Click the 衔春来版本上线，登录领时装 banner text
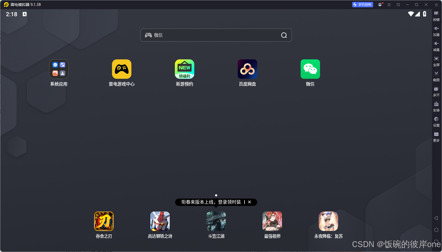 tap(211, 202)
